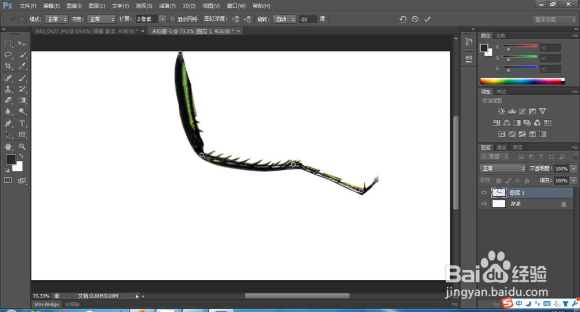The width and height of the screenshot is (580, 312).
Task: Select the Rectangle shape tool
Action: point(22,134)
